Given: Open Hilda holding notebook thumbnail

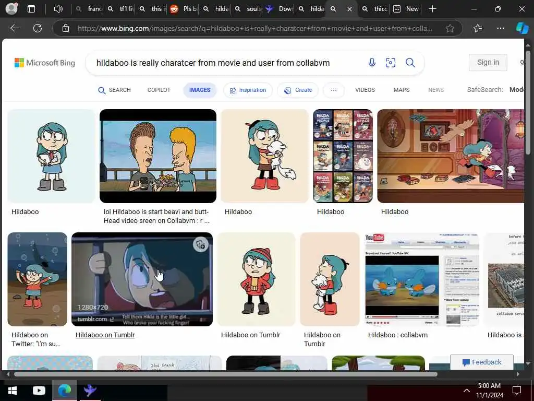Looking at the screenshot, I should (x=51, y=156).
